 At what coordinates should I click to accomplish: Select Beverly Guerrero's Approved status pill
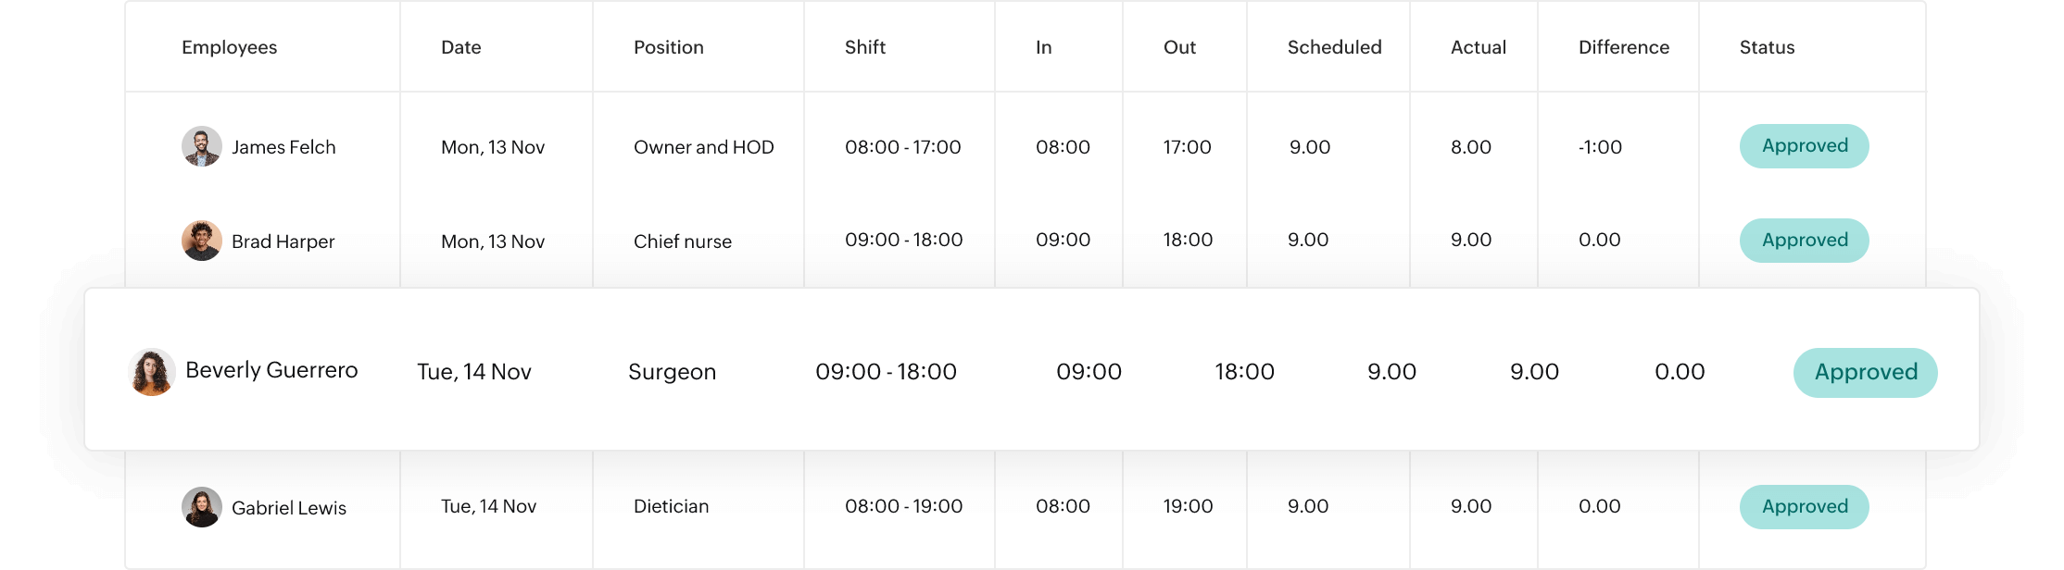1865,372
